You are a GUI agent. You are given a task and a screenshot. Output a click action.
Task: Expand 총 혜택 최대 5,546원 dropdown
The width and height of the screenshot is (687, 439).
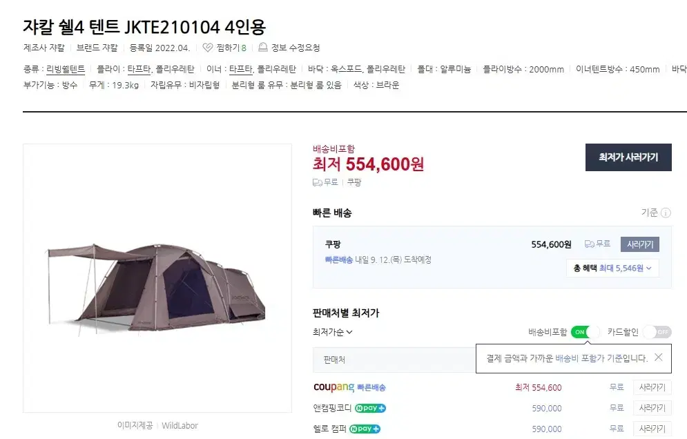point(612,268)
